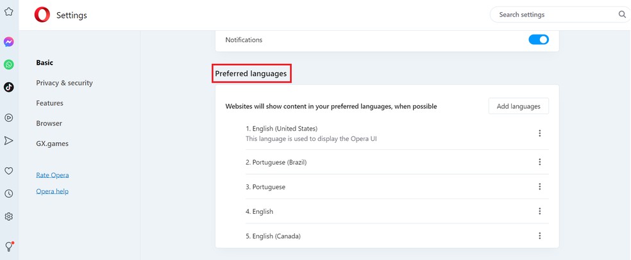Open options menu for English (United States)
The image size is (631, 260).
pos(539,133)
